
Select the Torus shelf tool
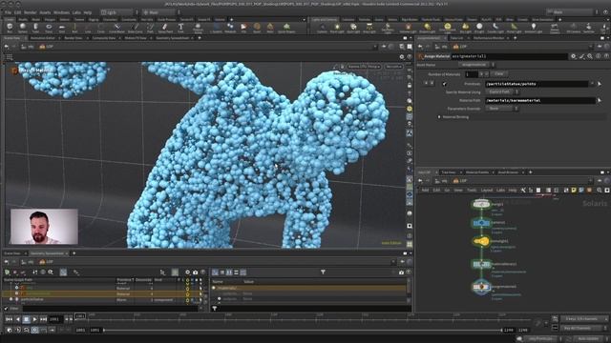click(x=49, y=28)
